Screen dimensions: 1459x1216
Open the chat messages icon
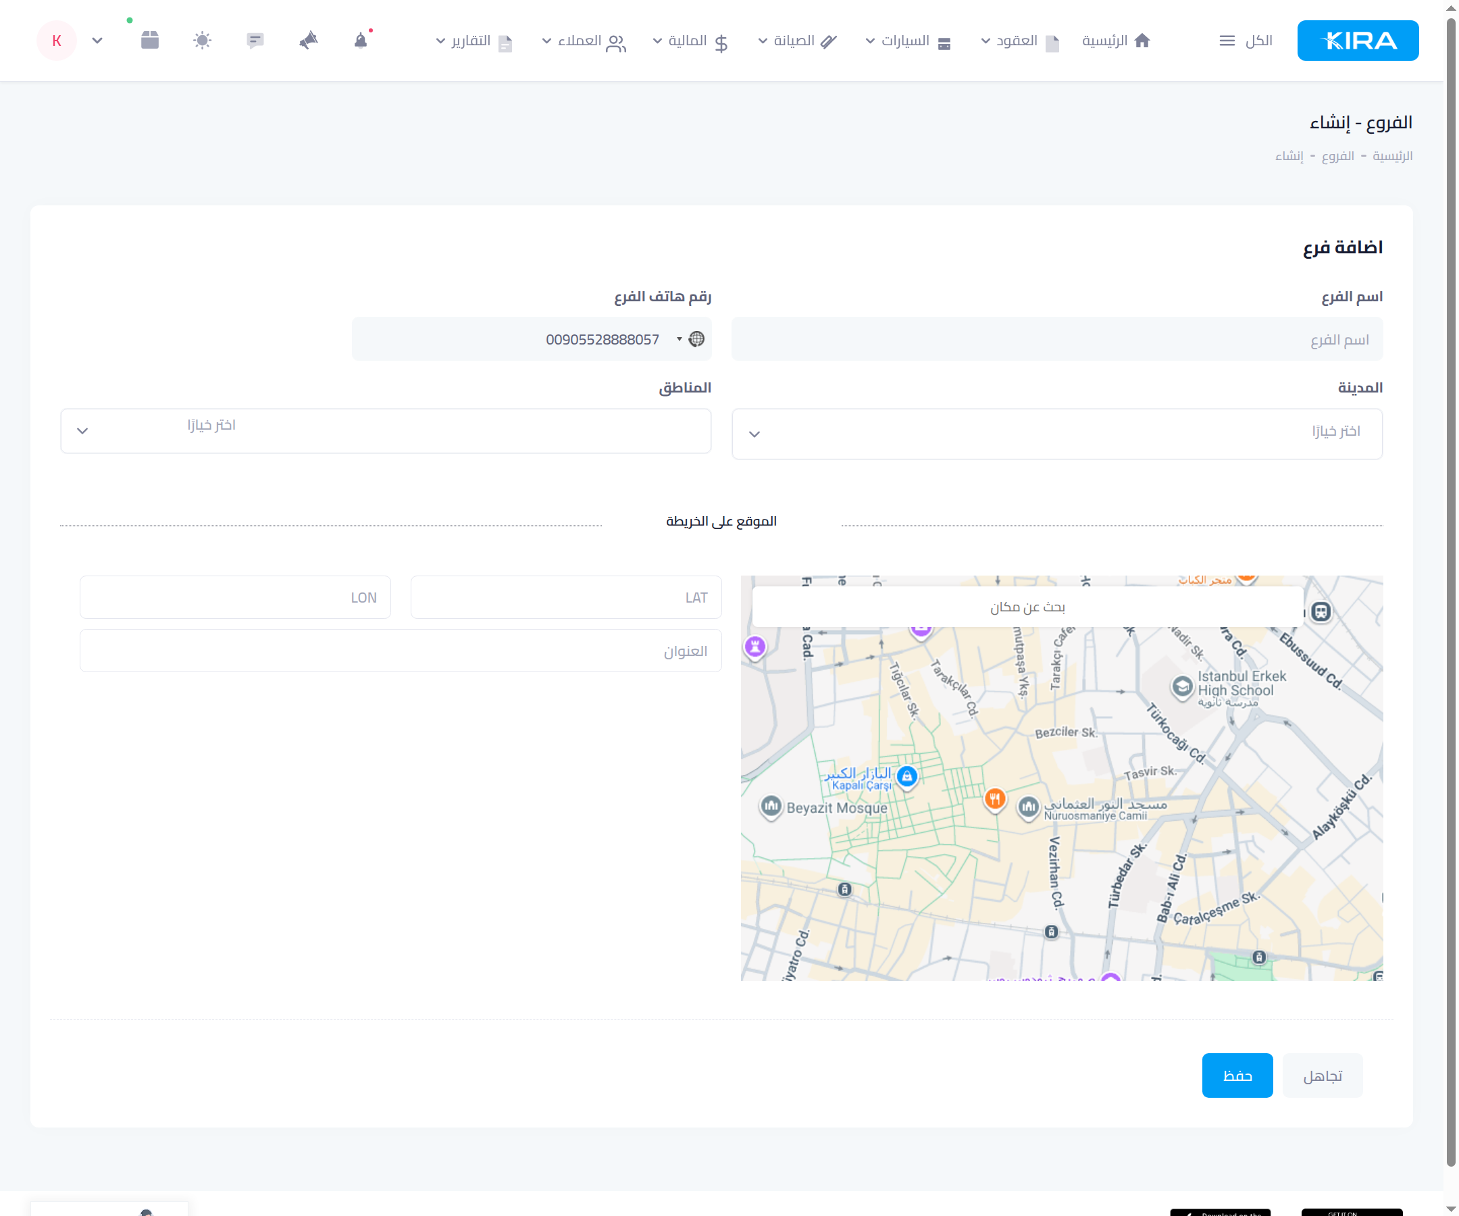pyautogui.click(x=255, y=41)
